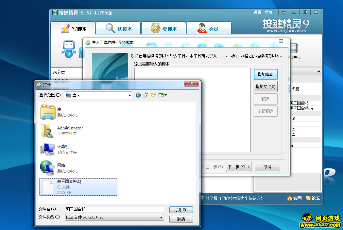Create a new folder in the Open dialog

[153, 95]
